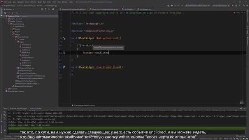Image resolution: width=249 pixels, height=140 pixels.
Task: Select BlueprintsToCppEditor.Target.cs file
Action: coord(27,84)
